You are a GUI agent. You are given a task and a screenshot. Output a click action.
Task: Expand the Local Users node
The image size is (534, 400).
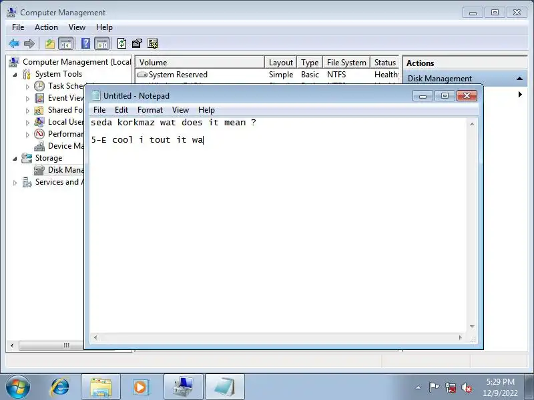27,123
